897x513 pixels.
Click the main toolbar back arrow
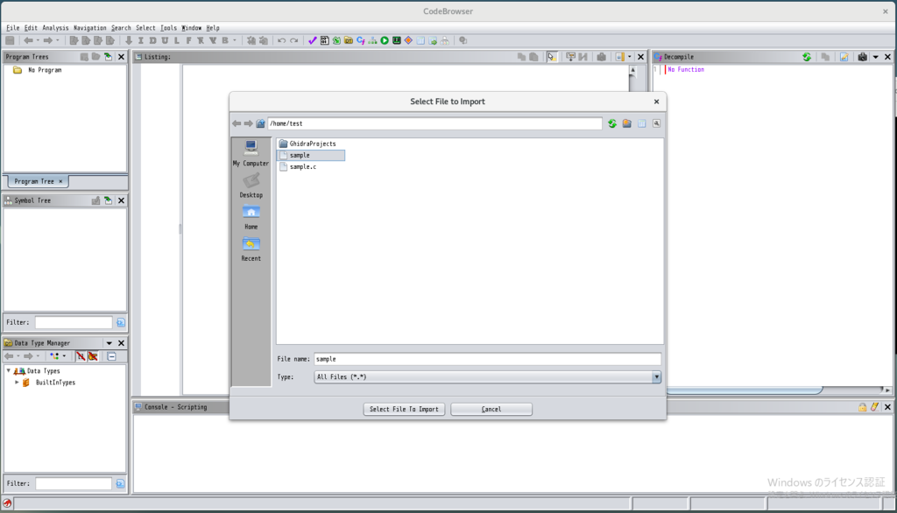[x=28, y=40]
